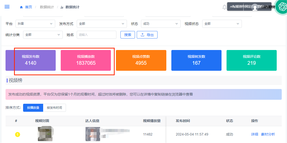Click the 视频封面 column header
The width and height of the screenshot is (287, 143).
[42, 121]
